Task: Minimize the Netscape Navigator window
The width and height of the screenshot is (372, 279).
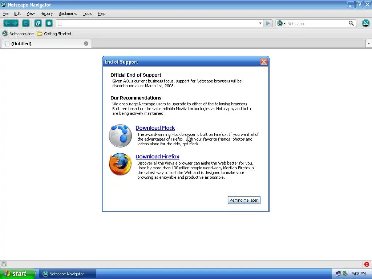Action: click(x=350, y=4)
